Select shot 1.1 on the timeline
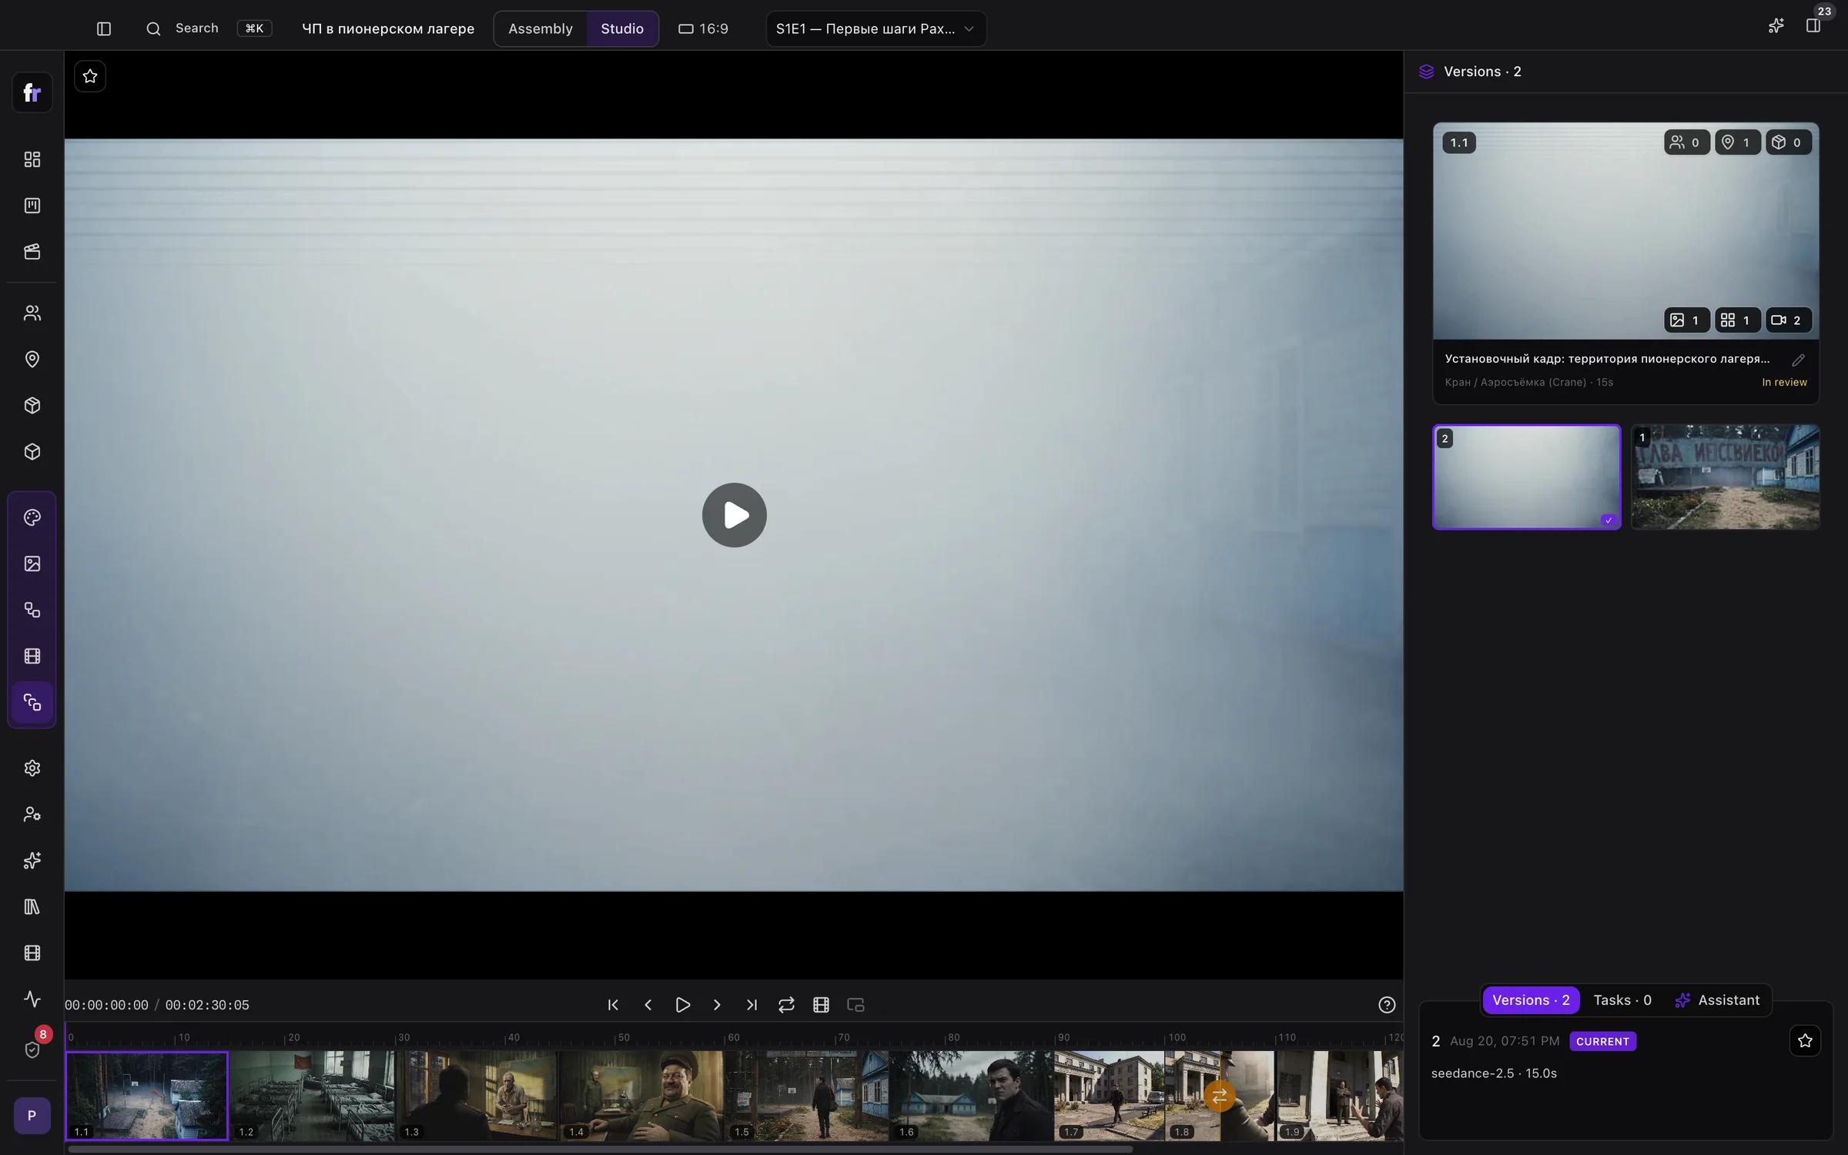The height and width of the screenshot is (1155, 1848). point(147,1096)
